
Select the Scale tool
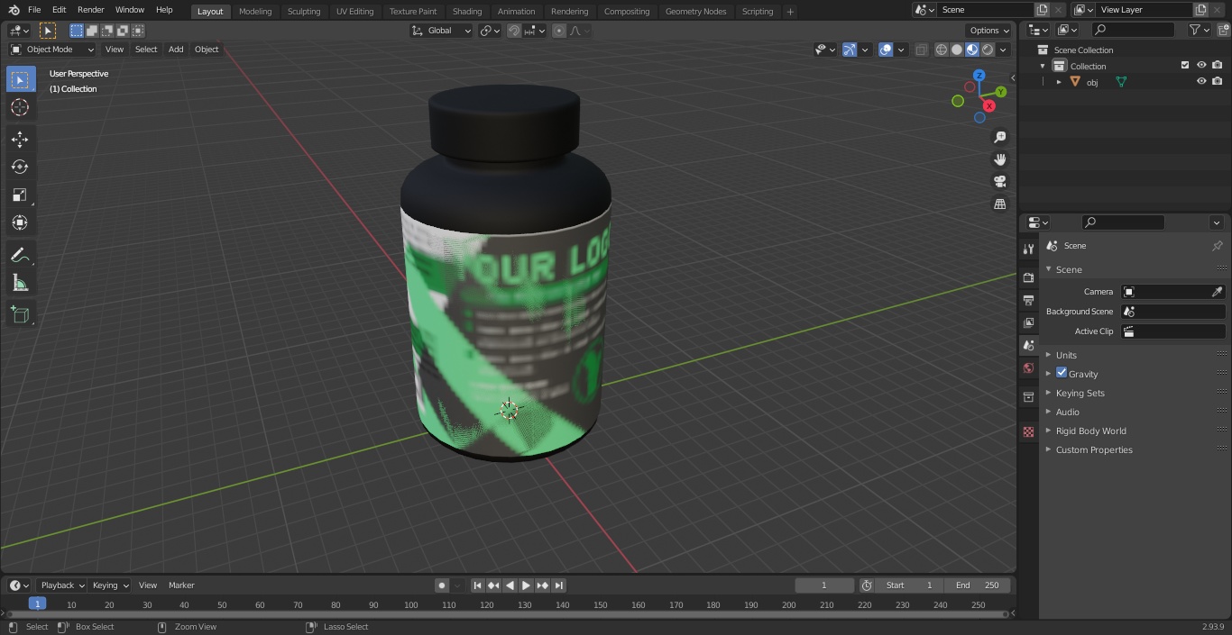20,195
